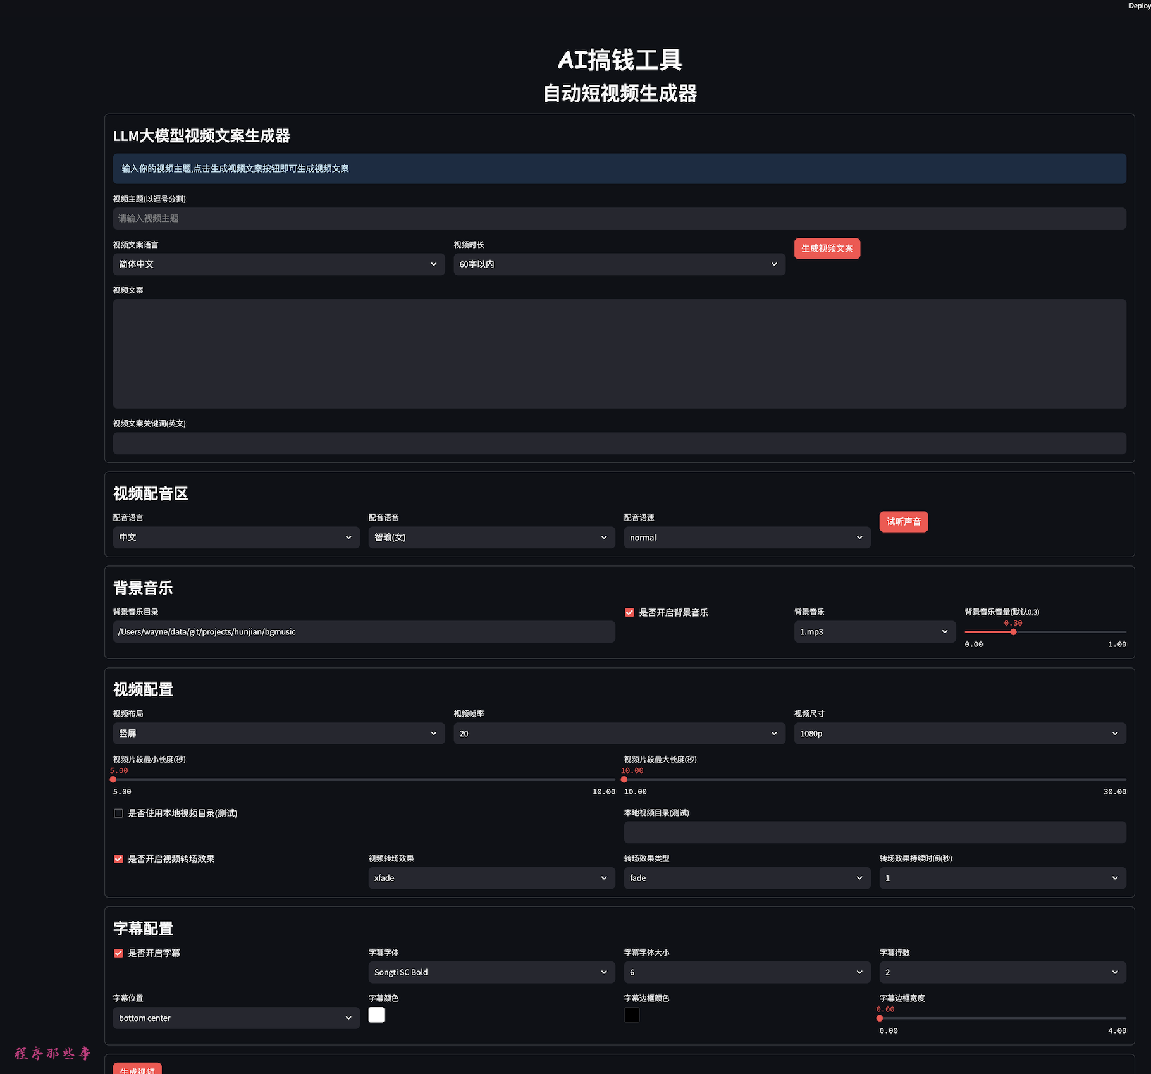The height and width of the screenshot is (1074, 1151).
Task: Open the 背景音乐 1.mp3 dropdown
Action: click(x=874, y=632)
